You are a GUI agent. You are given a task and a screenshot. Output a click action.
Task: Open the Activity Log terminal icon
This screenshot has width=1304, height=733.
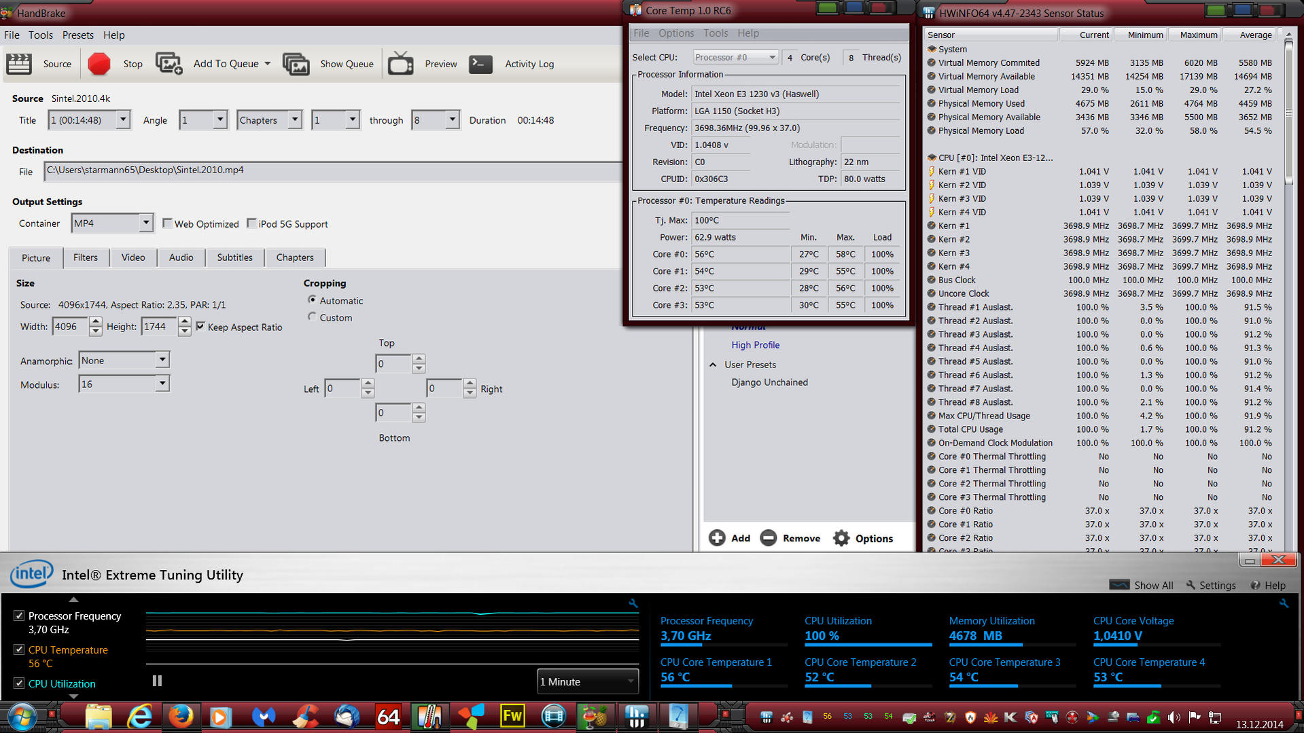click(x=480, y=64)
